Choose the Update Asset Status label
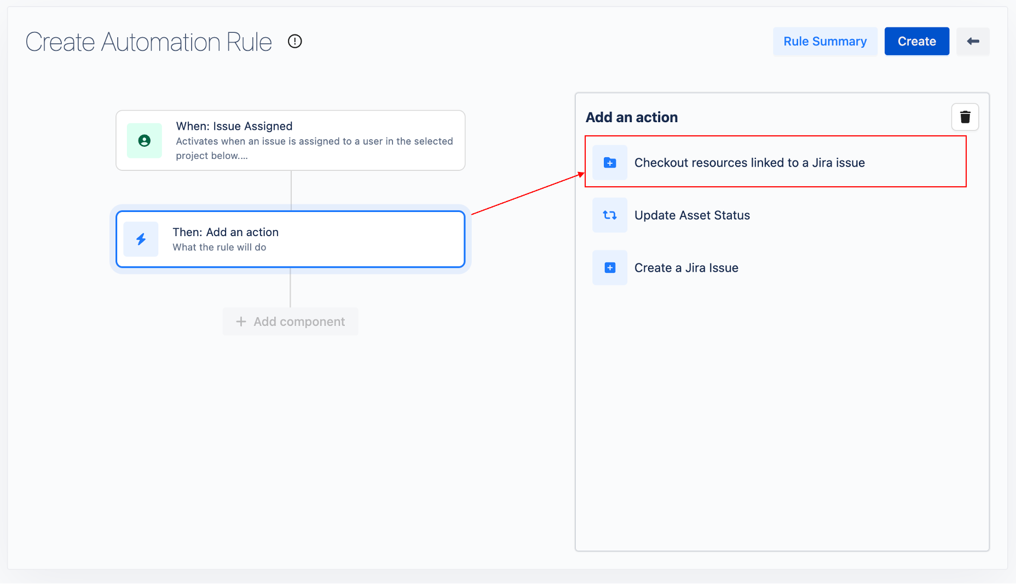The width and height of the screenshot is (1016, 584). tap(692, 215)
